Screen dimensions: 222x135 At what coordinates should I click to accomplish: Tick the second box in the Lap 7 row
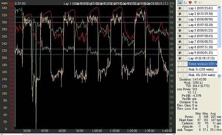(185, 42)
